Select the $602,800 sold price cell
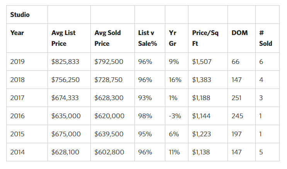 point(109,152)
